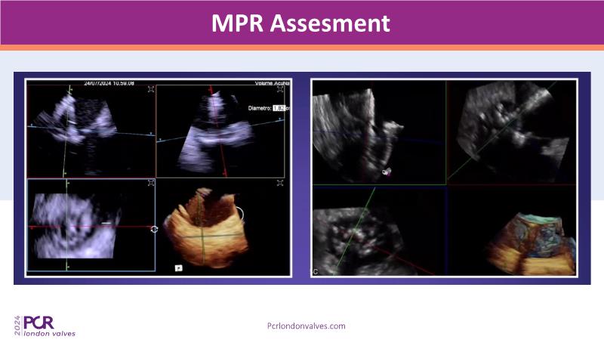Click the C label in right panel corner

(315, 272)
